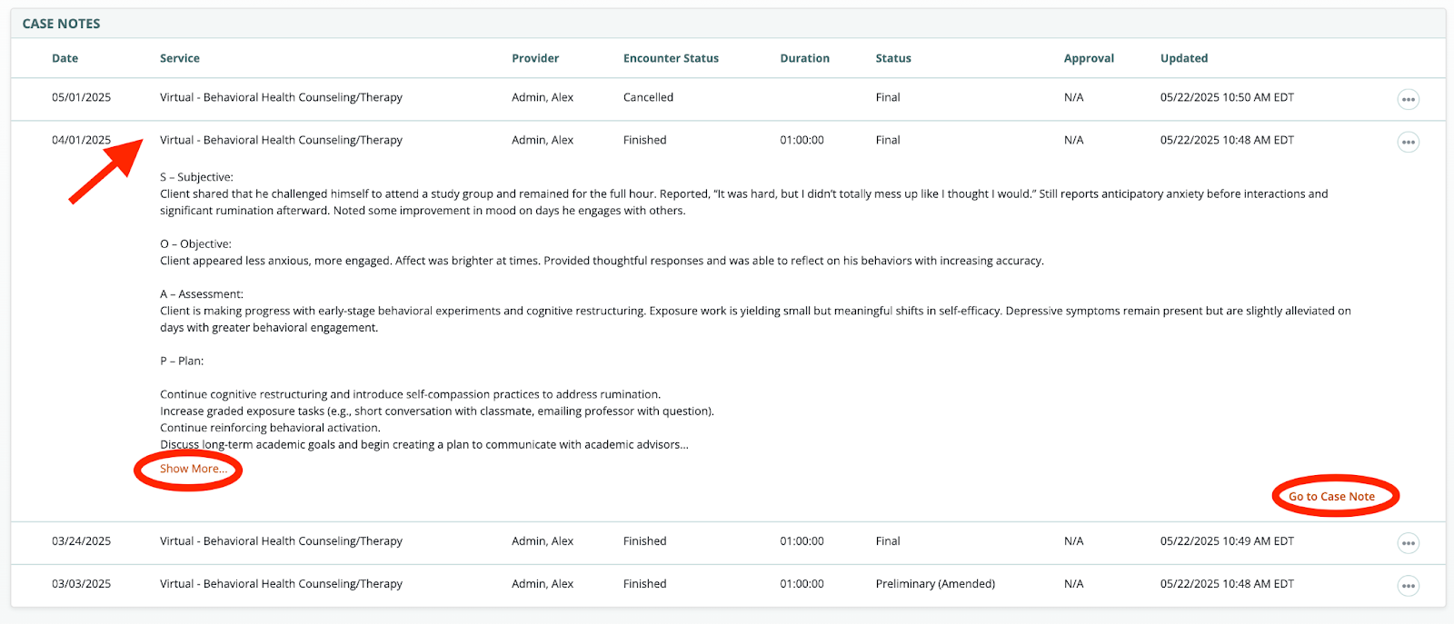The image size is (1454, 624).
Task: Click the Status column header
Action: tap(893, 58)
